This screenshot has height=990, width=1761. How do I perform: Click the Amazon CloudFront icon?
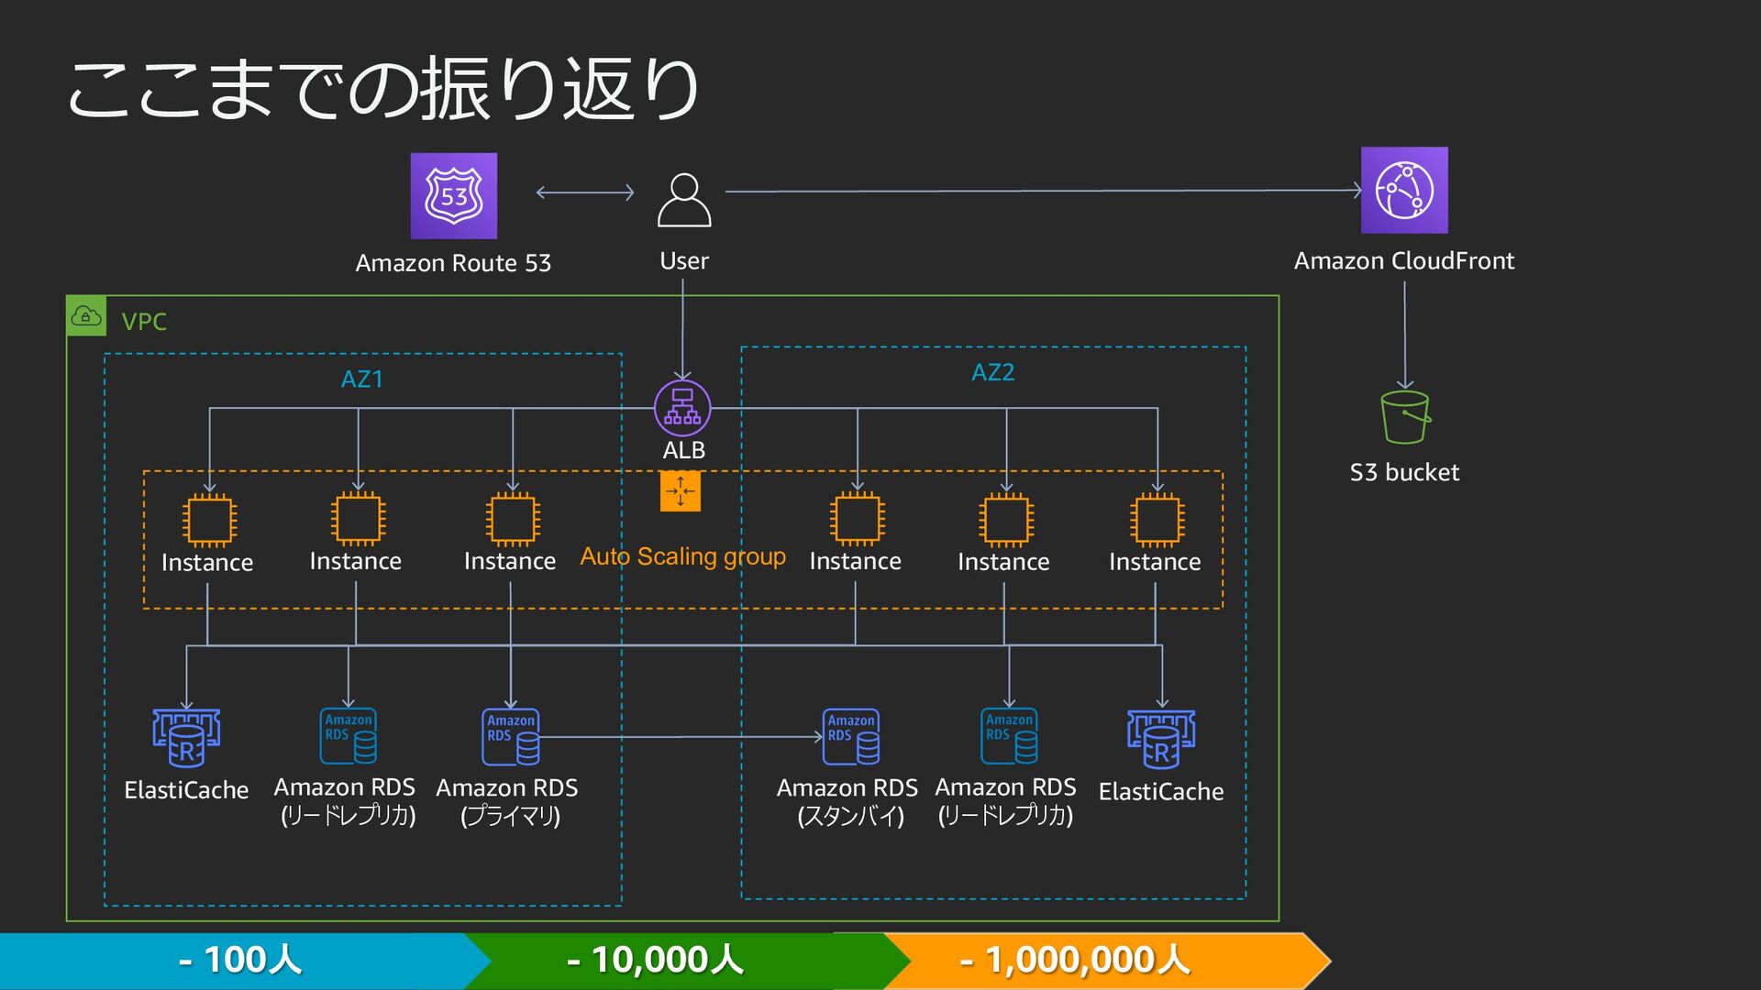pos(1404,190)
